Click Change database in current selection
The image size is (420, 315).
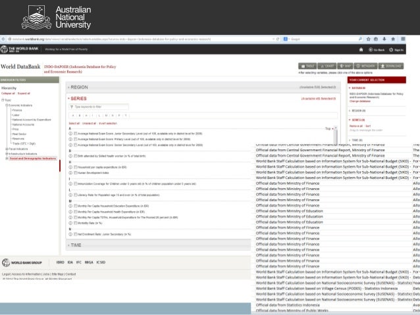pos(360,101)
